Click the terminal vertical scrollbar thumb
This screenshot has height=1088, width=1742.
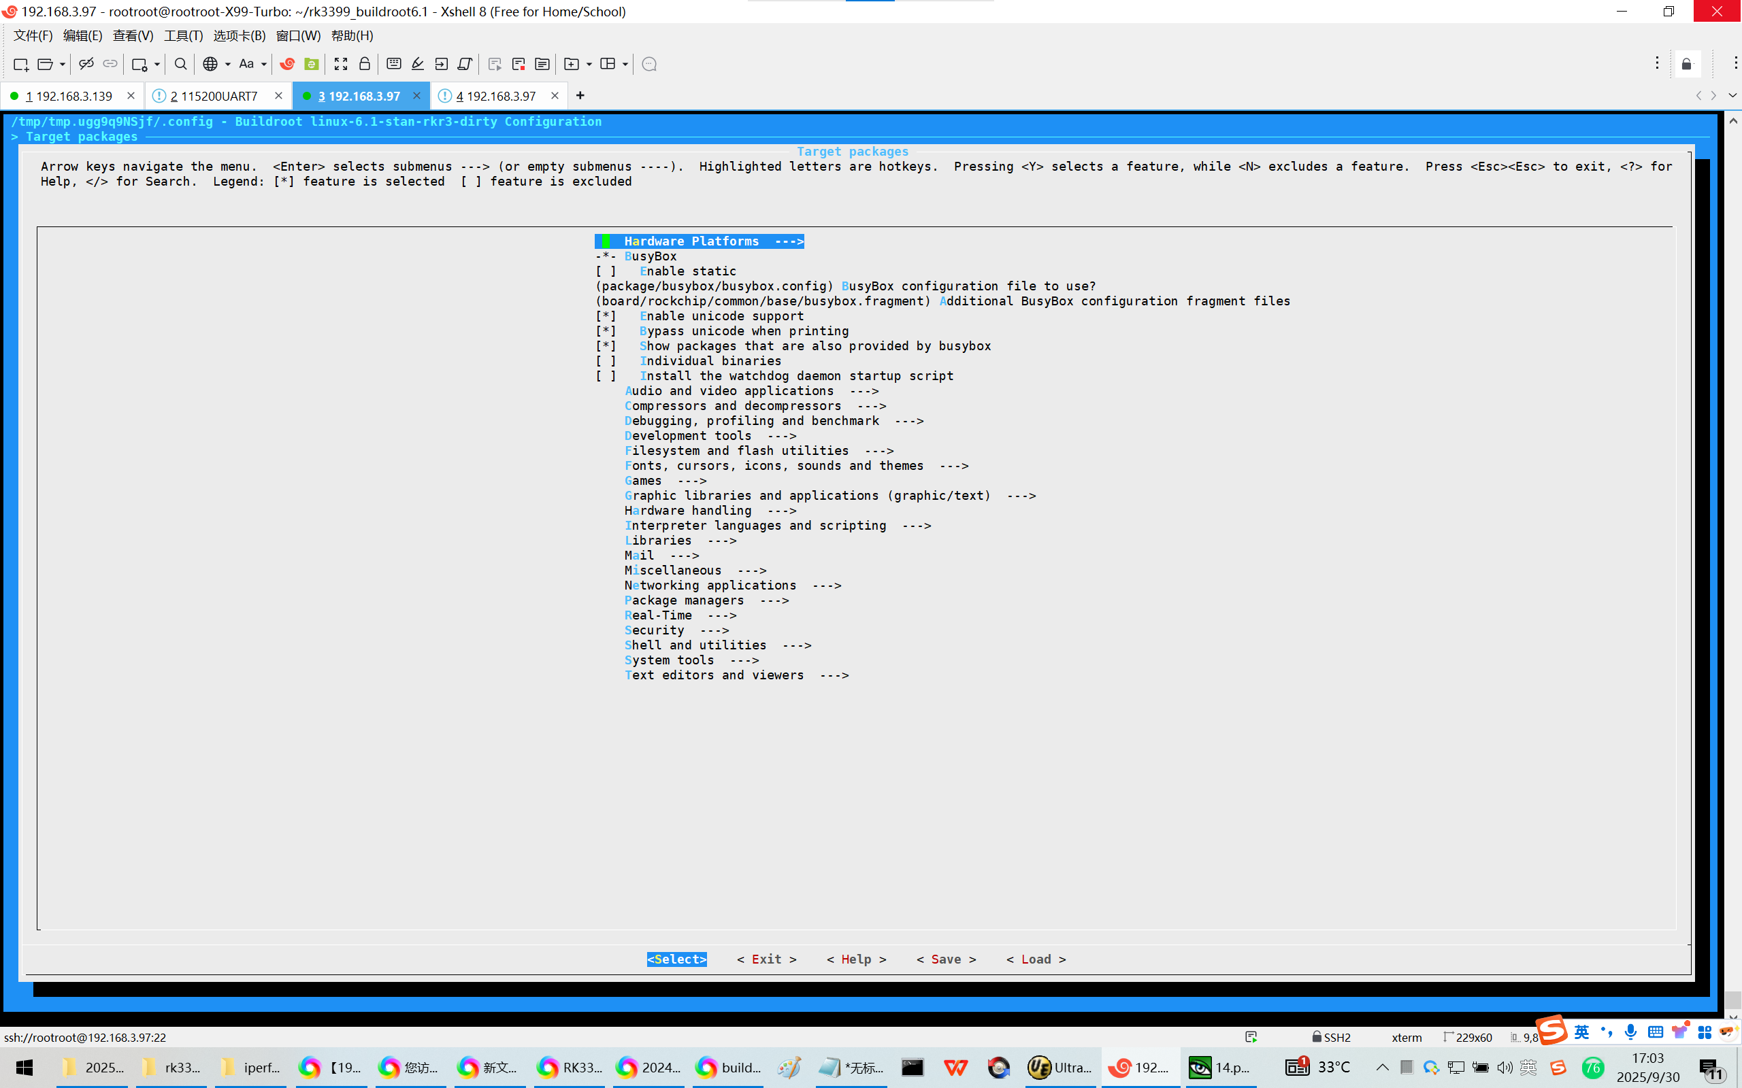(x=1732, y=1000)
